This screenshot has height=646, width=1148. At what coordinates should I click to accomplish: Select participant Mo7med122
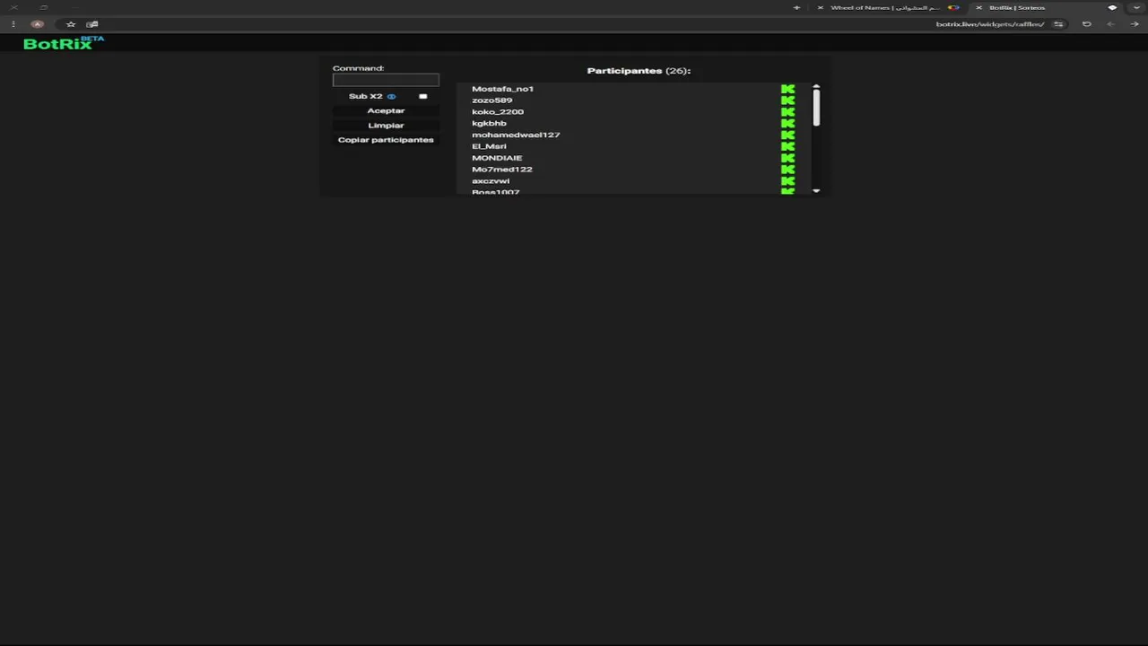coord(502,170)
